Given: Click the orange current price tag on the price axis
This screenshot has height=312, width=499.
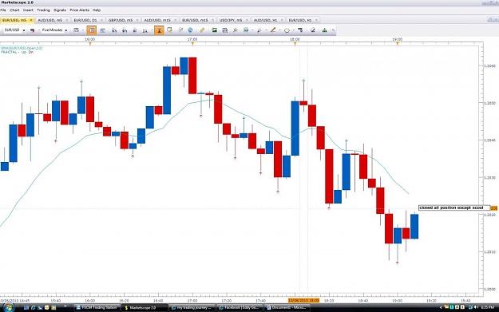Looking at the screenshot, I should (494, 208).
